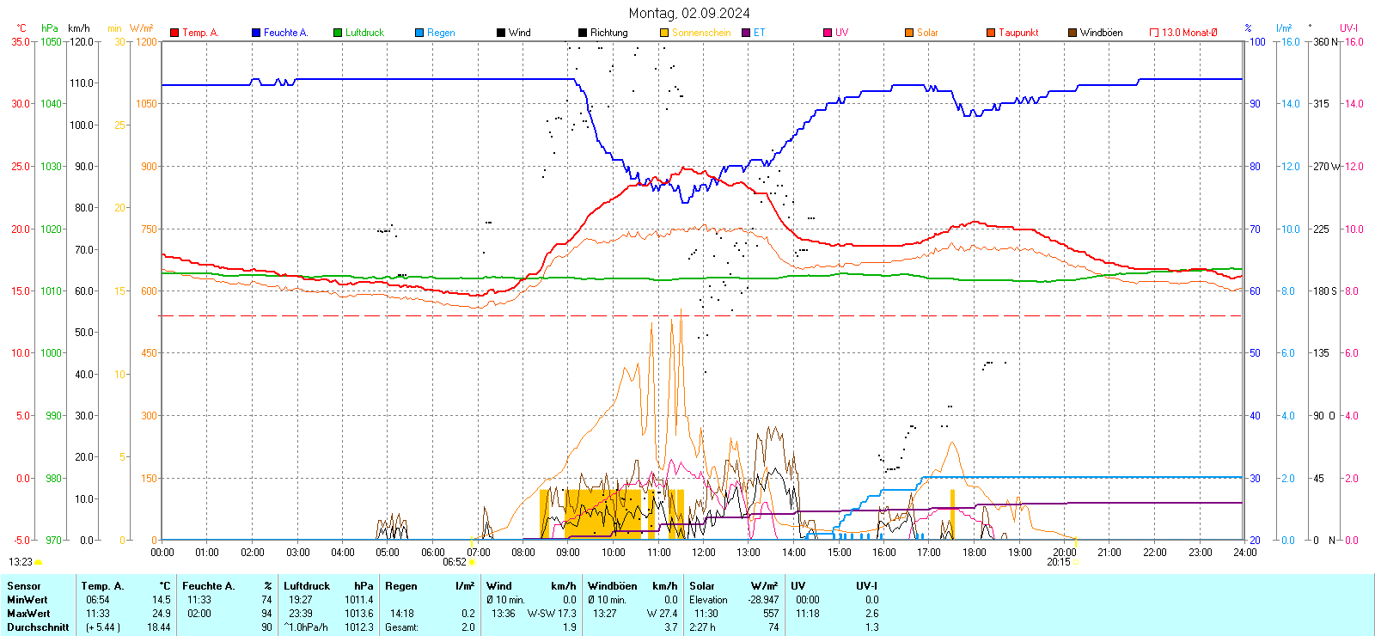Click the sunset time label 20:15

tap(1058, 562)
